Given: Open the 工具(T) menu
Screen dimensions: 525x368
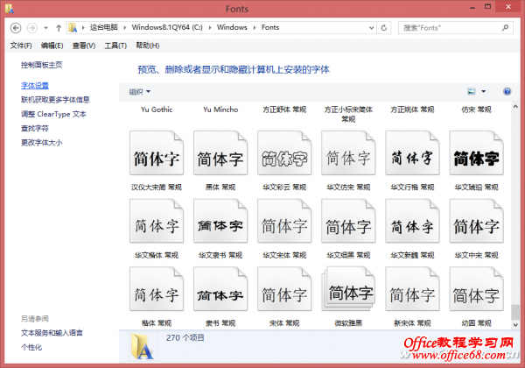Looking at the screenshot, I should [115, 46].
